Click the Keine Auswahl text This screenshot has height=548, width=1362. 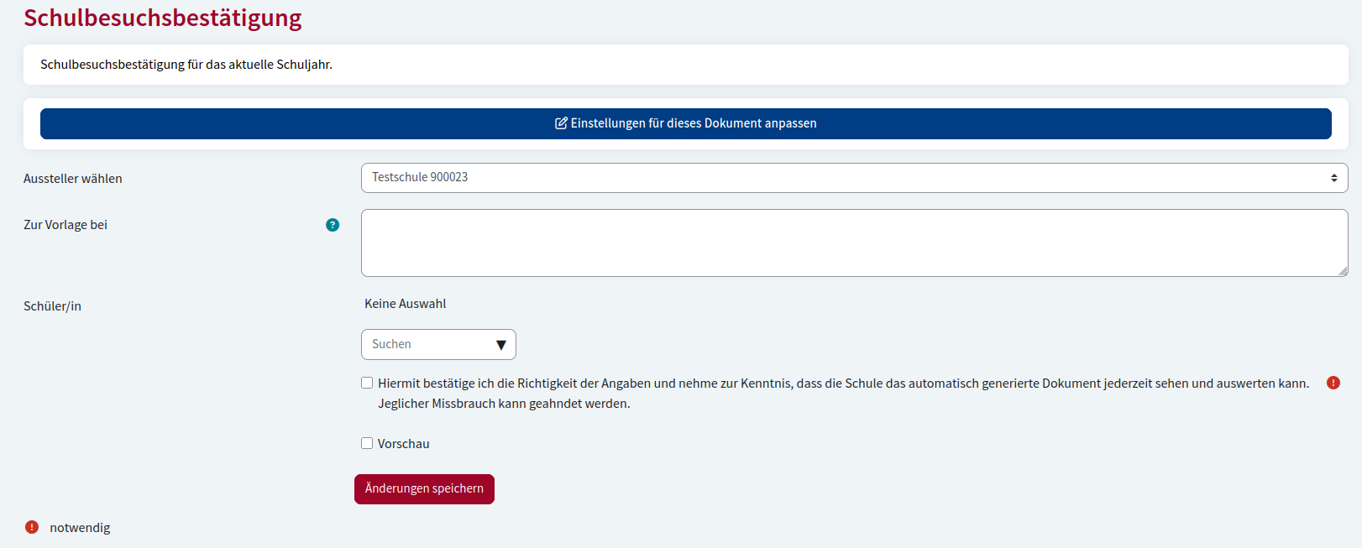click(405, 304)
